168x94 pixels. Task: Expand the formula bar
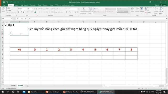[x=166, y=19]
